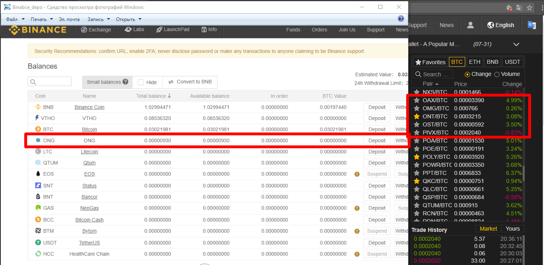Click the black EOS coin icon
Viewport: 544px width, 265px height.
pos(38,174)
